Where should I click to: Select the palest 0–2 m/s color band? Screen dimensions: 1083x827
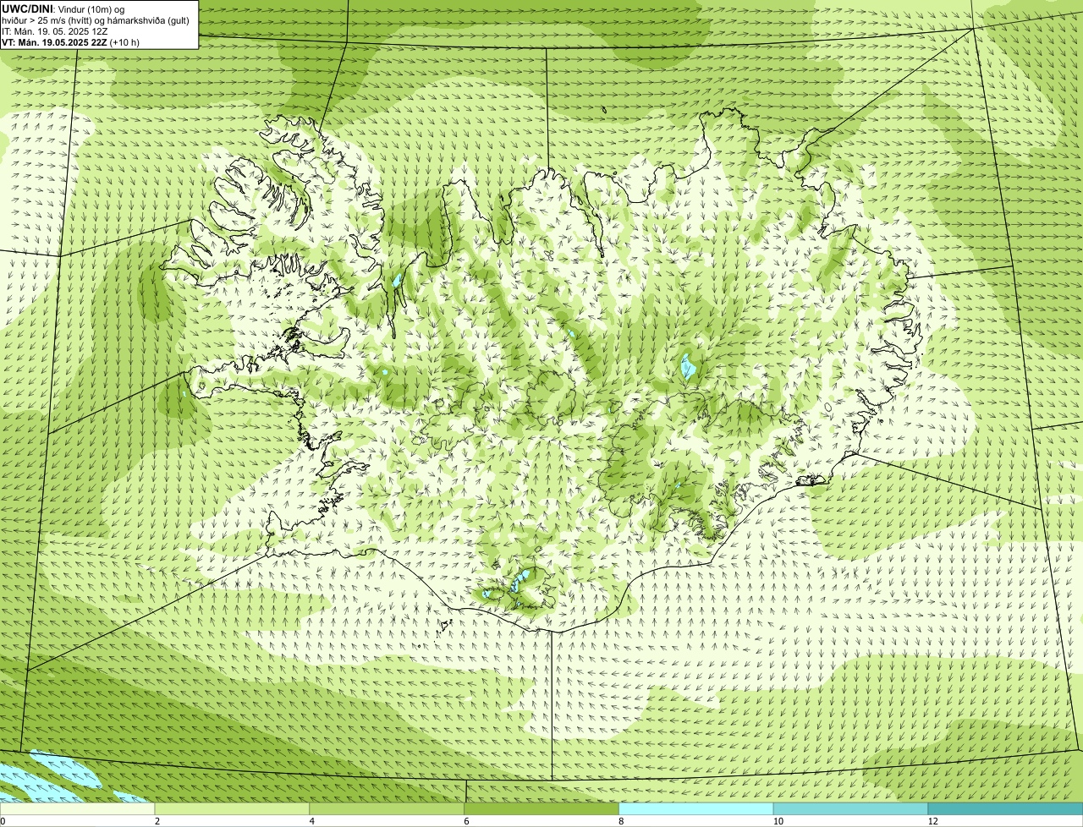pyautogui.click(x=77, y=809)
